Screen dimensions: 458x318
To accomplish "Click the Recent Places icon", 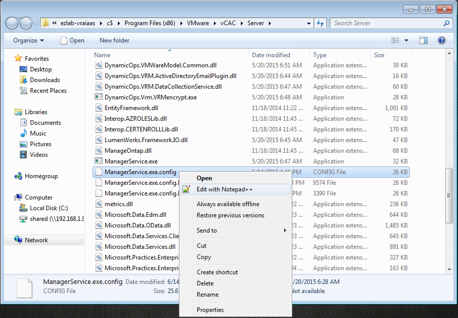I will click(x=23, y=90).
